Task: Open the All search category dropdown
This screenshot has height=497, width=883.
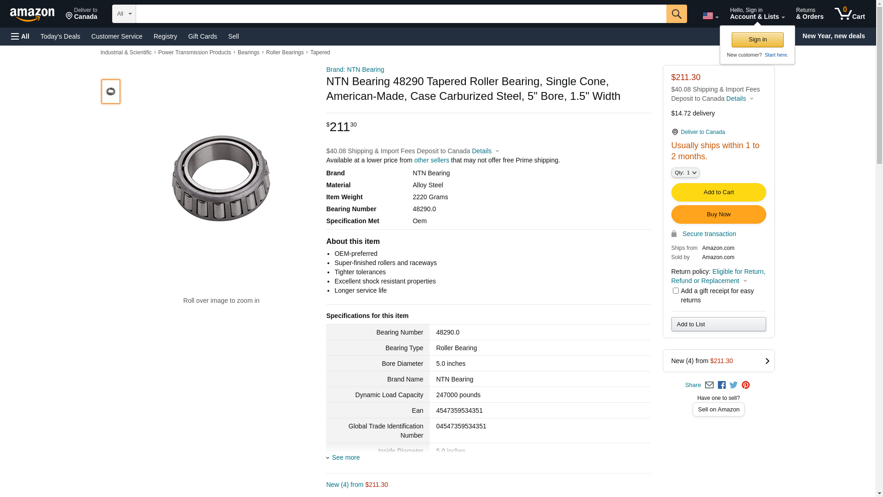Action: point(124,14)
